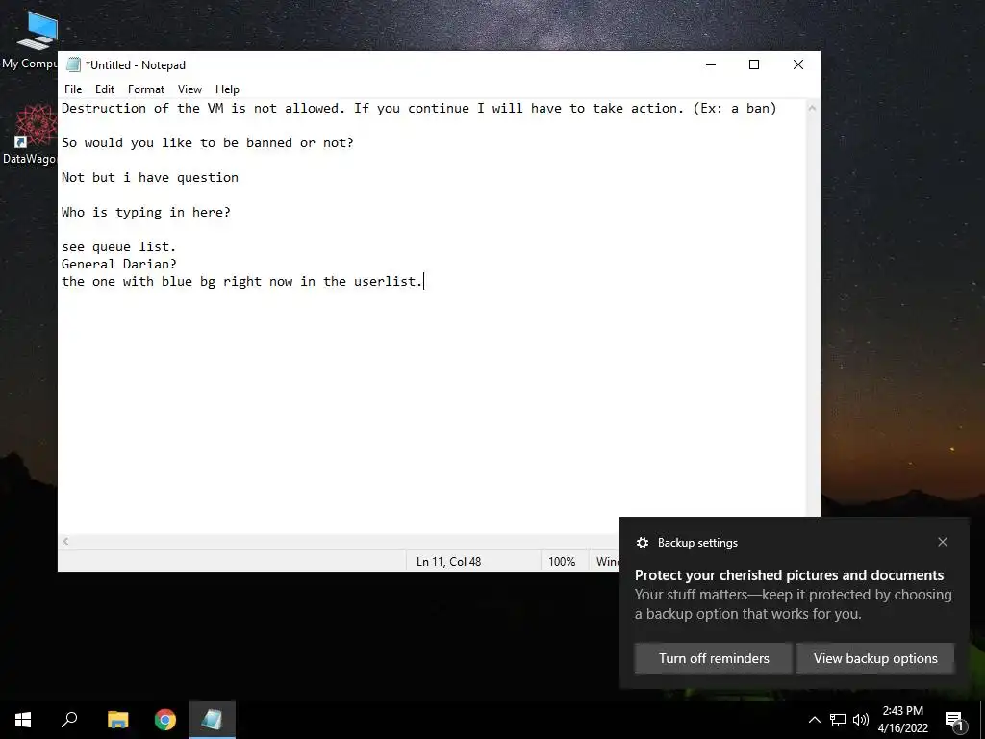Viewport: 985px width, 739px height.
Task: Open the Help menu
Action: [227, 89]
